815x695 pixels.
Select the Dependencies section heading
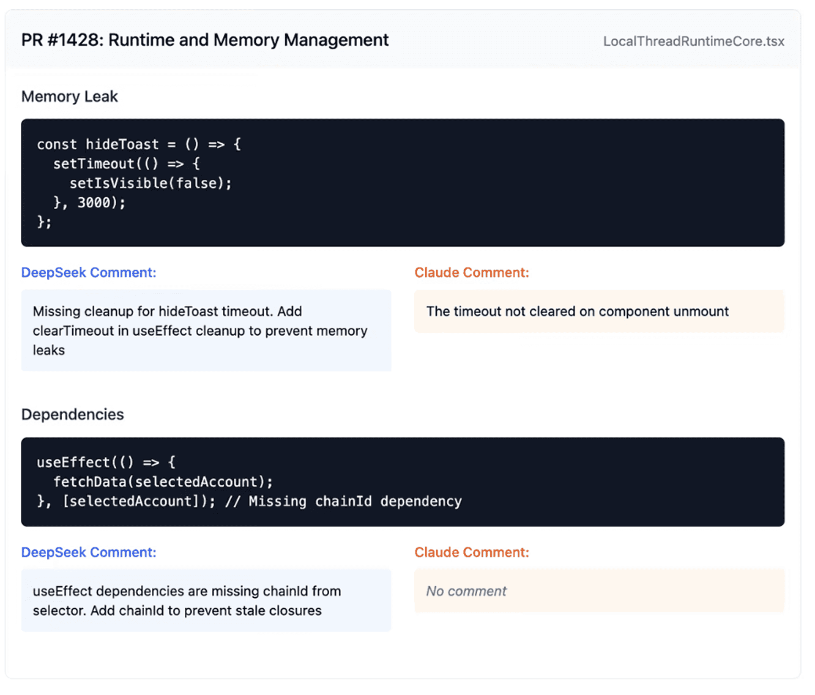(x=73, y=414)
